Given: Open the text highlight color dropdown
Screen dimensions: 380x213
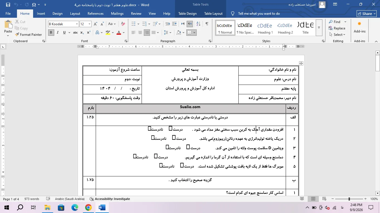Looking at the screenshot, I should coord(113,32).
